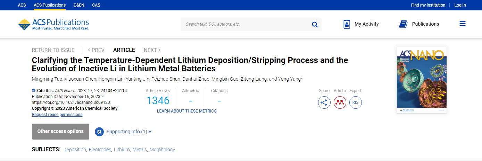Click the Publications book icon

[403, 24]
